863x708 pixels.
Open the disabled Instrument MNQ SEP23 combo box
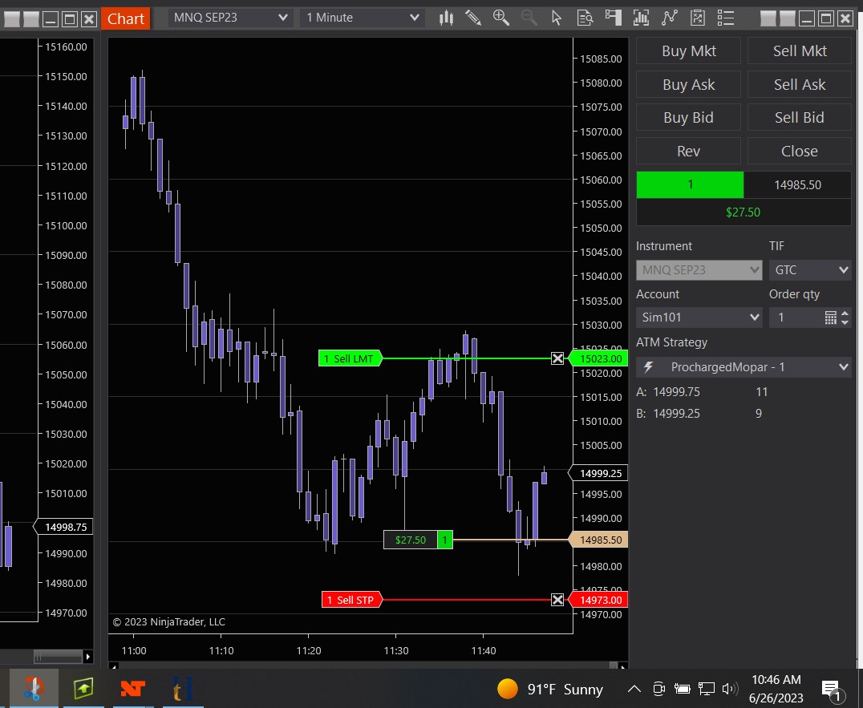(699, 269)
